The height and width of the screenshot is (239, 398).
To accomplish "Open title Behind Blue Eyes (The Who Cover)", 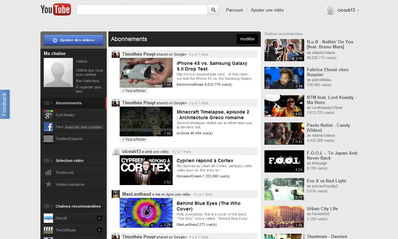I will [209, 206].
